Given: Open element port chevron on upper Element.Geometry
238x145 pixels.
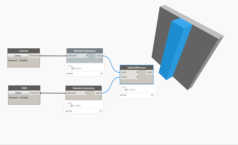Looking at the screenshot, I should click(87, 56).
